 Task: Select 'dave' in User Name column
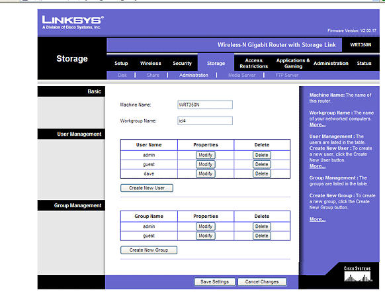149,173
